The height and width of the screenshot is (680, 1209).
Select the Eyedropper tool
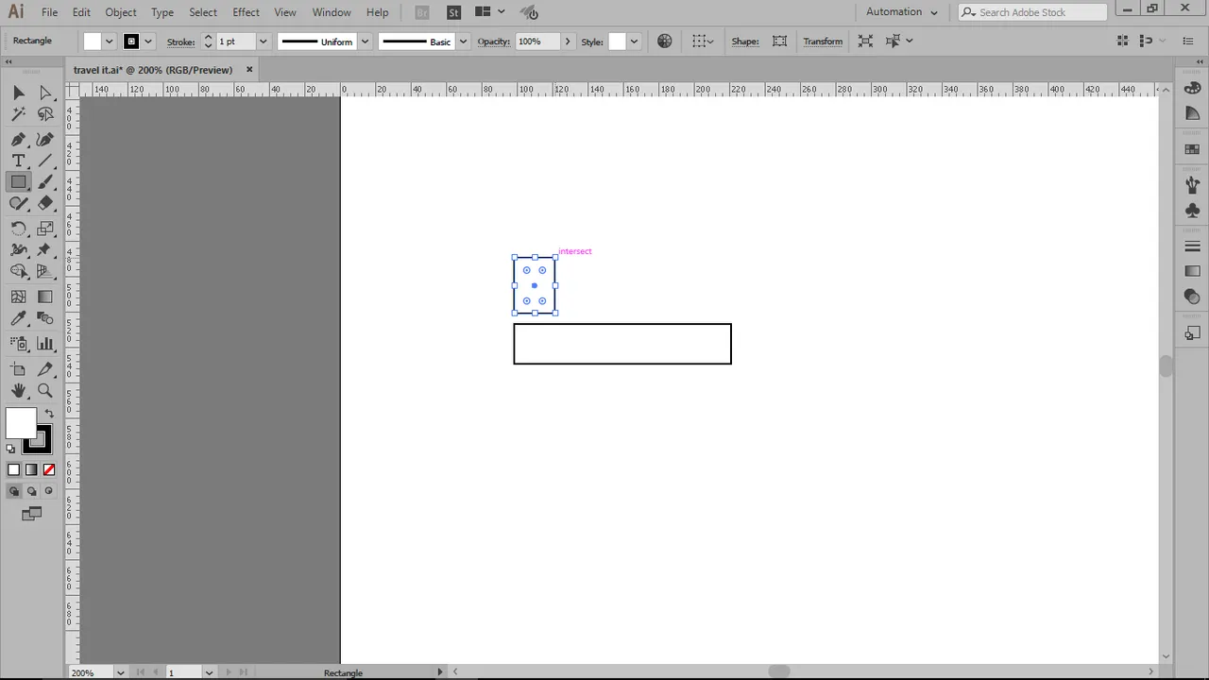18,318
